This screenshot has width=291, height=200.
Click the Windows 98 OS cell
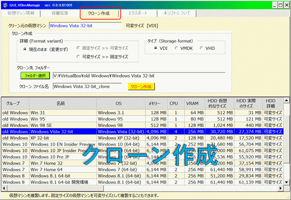[x=121, y=125]
